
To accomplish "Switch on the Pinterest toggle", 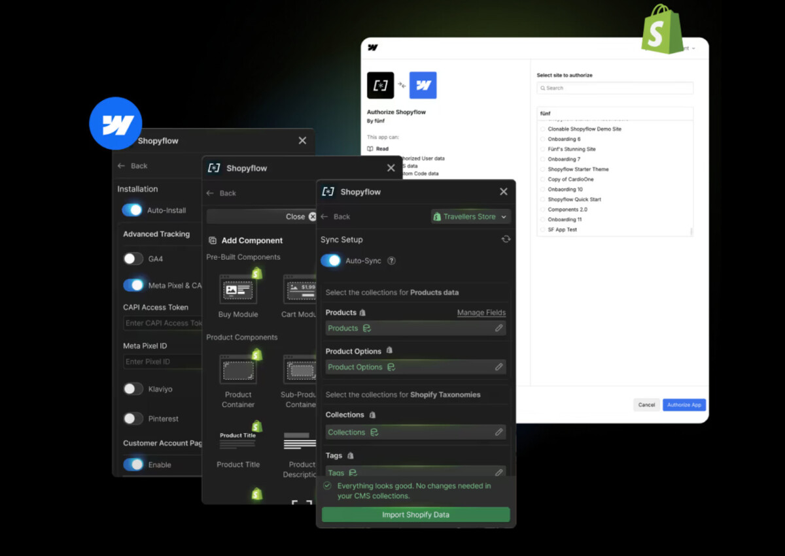I will pos(133,419).
